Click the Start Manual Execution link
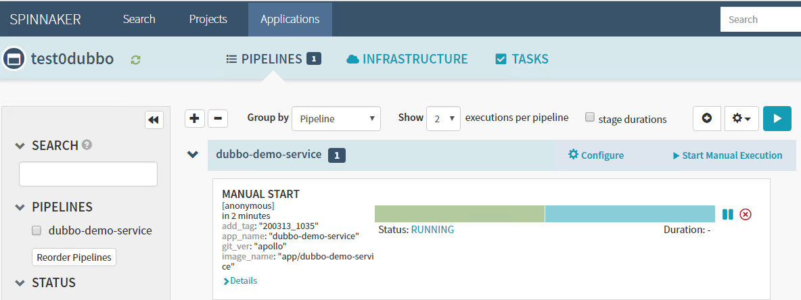The height and width of the screenshot is (300, 801). [x=727, y=155]
